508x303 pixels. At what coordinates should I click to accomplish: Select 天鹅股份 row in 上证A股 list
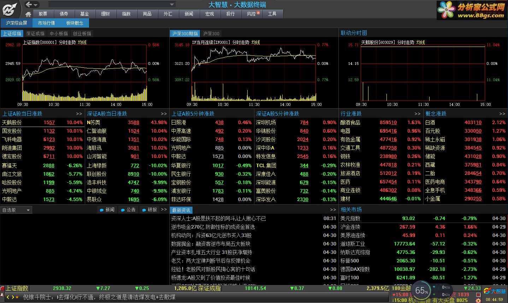pyautogui.click(x=42, y=122)
